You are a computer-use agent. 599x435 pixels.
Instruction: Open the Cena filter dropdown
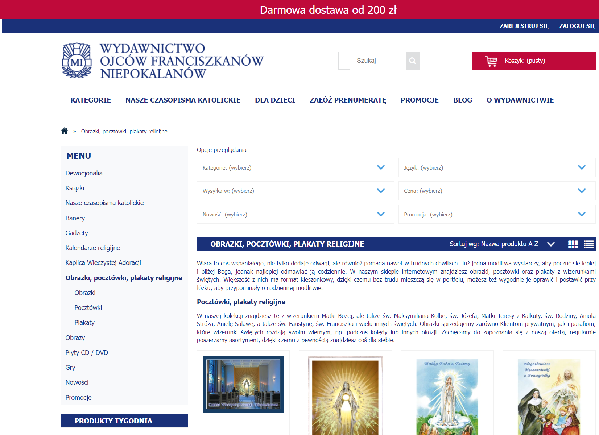[497, 191]
